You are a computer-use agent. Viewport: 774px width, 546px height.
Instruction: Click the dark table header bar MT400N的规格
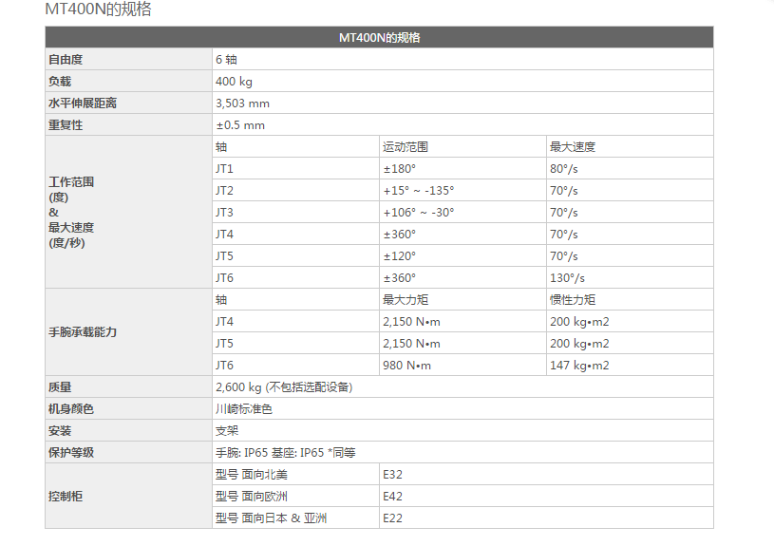click(379, 38)
